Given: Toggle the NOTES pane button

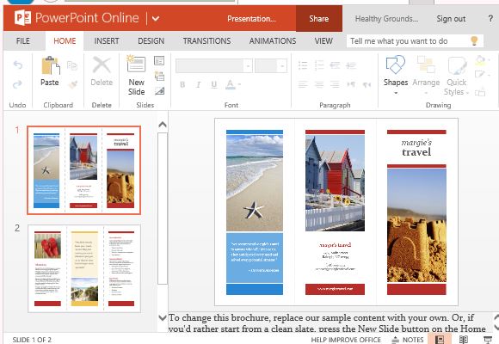Looking at the screenshot, I should [408, 340].
